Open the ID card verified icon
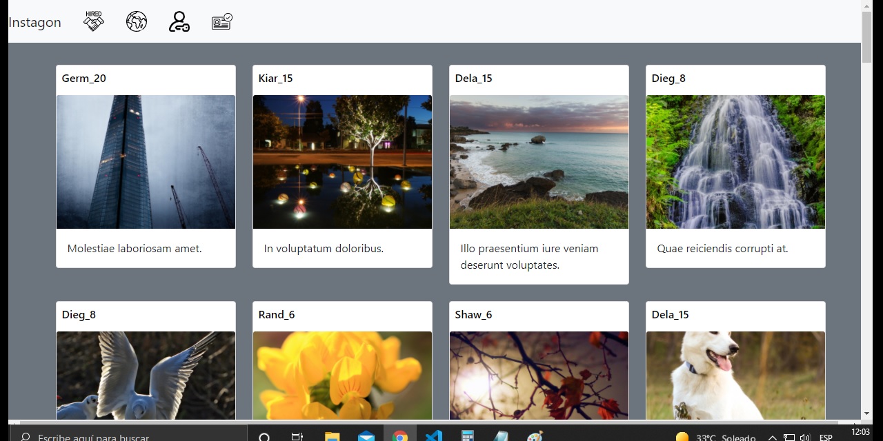Viewport: 883px width, 441px height. [x=222, y=21]
